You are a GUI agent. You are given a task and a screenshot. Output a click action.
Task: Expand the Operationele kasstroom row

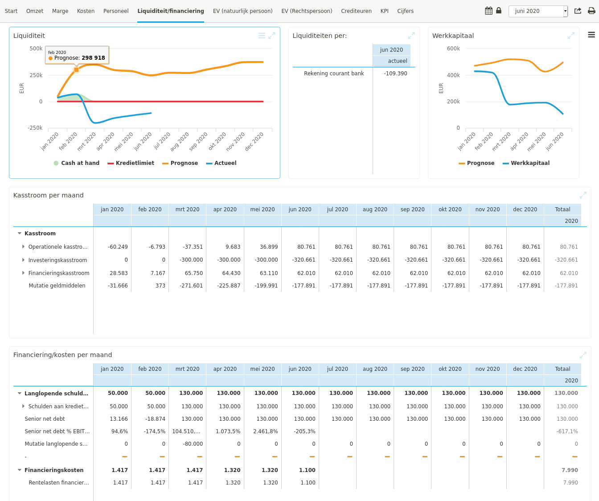(23, 246)
